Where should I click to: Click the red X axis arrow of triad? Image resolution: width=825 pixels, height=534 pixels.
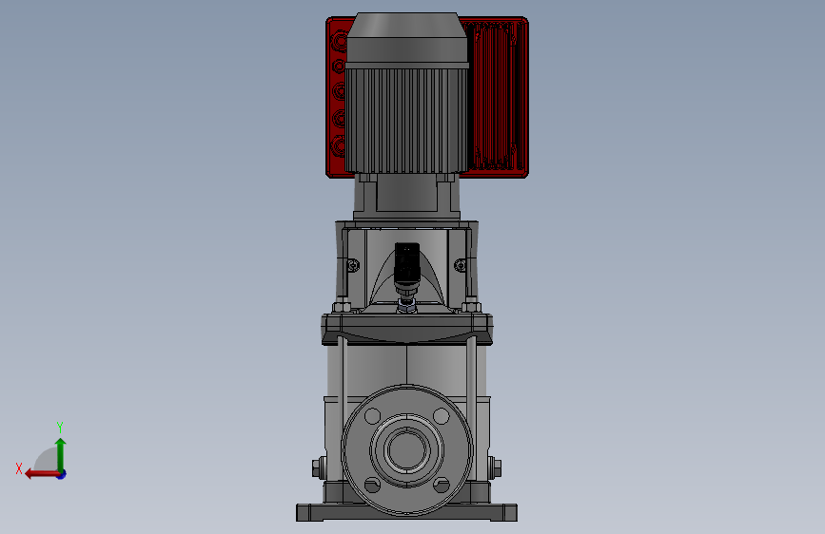click(x=42, y=474)
